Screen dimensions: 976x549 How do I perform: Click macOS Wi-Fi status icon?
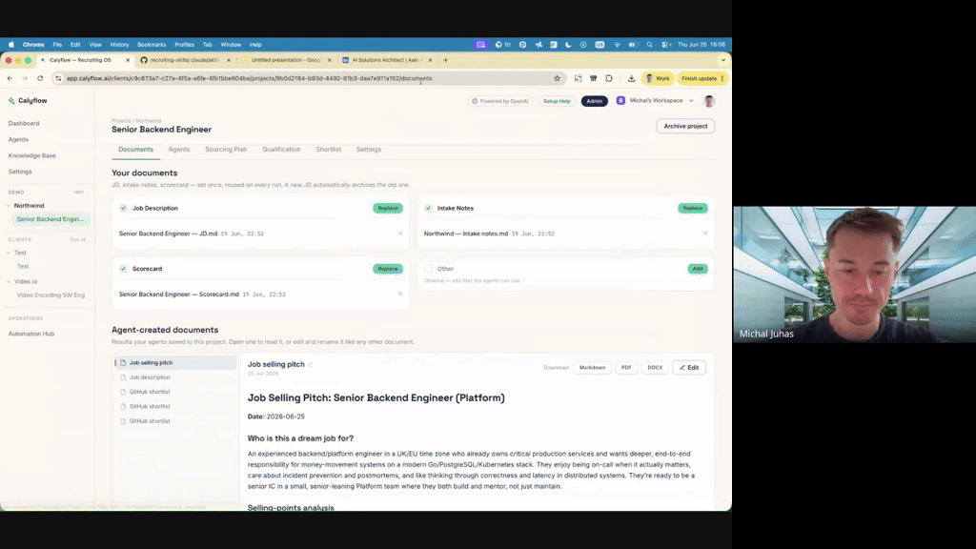coord(617,45)
